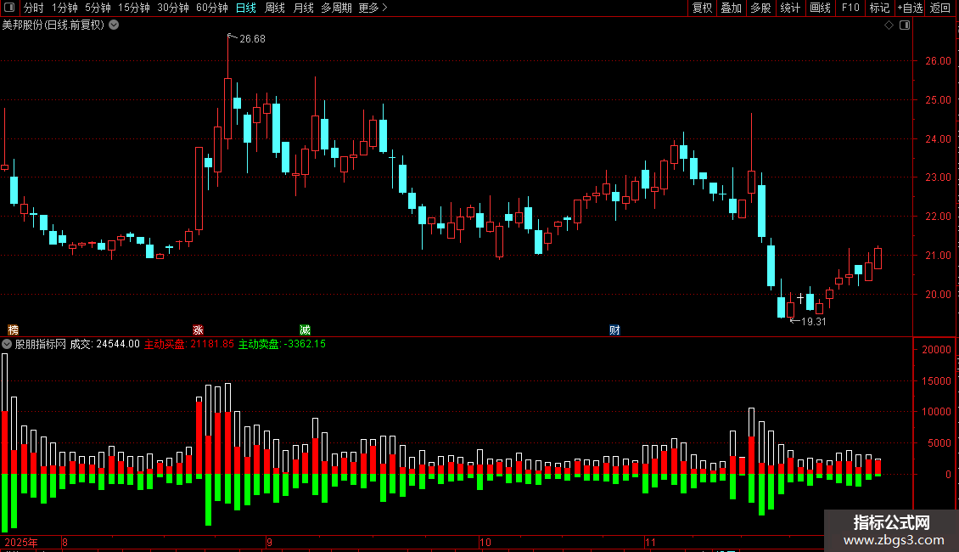Click the 涨 event marker icon
The height and width of the screenshot is (552, 959).
click(198, 330)
